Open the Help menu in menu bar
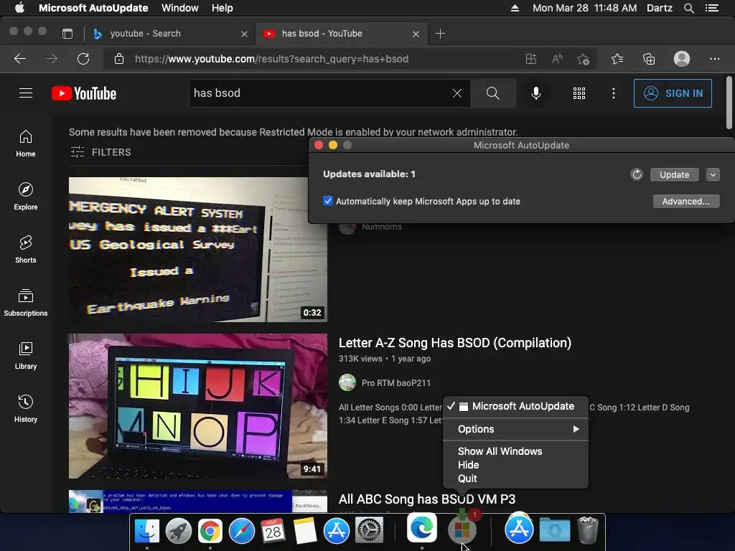735x551 pixels. pyautogui.click(x=223, y=8)
